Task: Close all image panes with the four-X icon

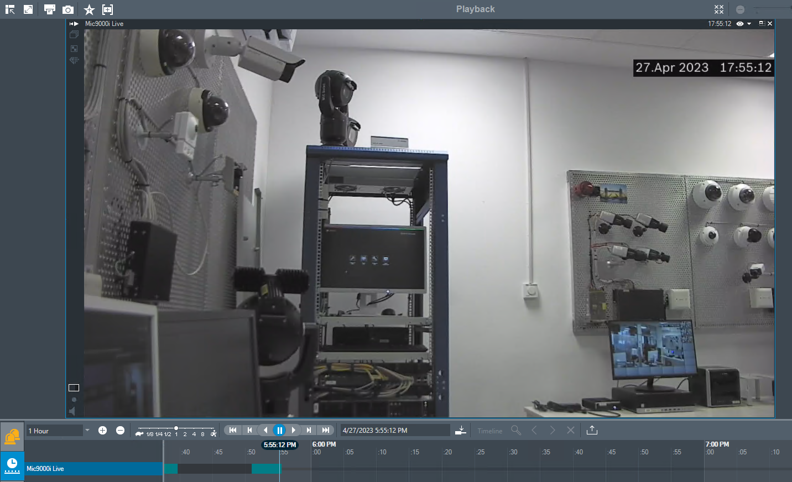Action: click(718, 9)
